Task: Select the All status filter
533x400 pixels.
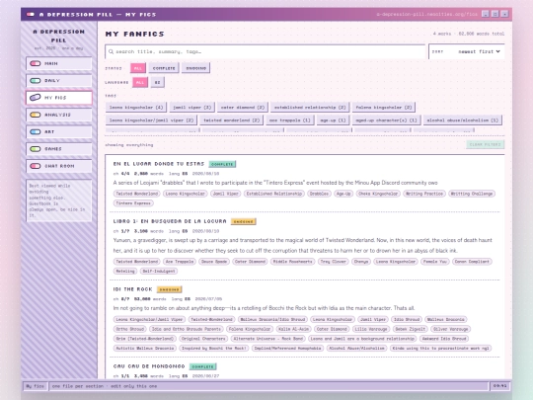Action: coord(138,68)
